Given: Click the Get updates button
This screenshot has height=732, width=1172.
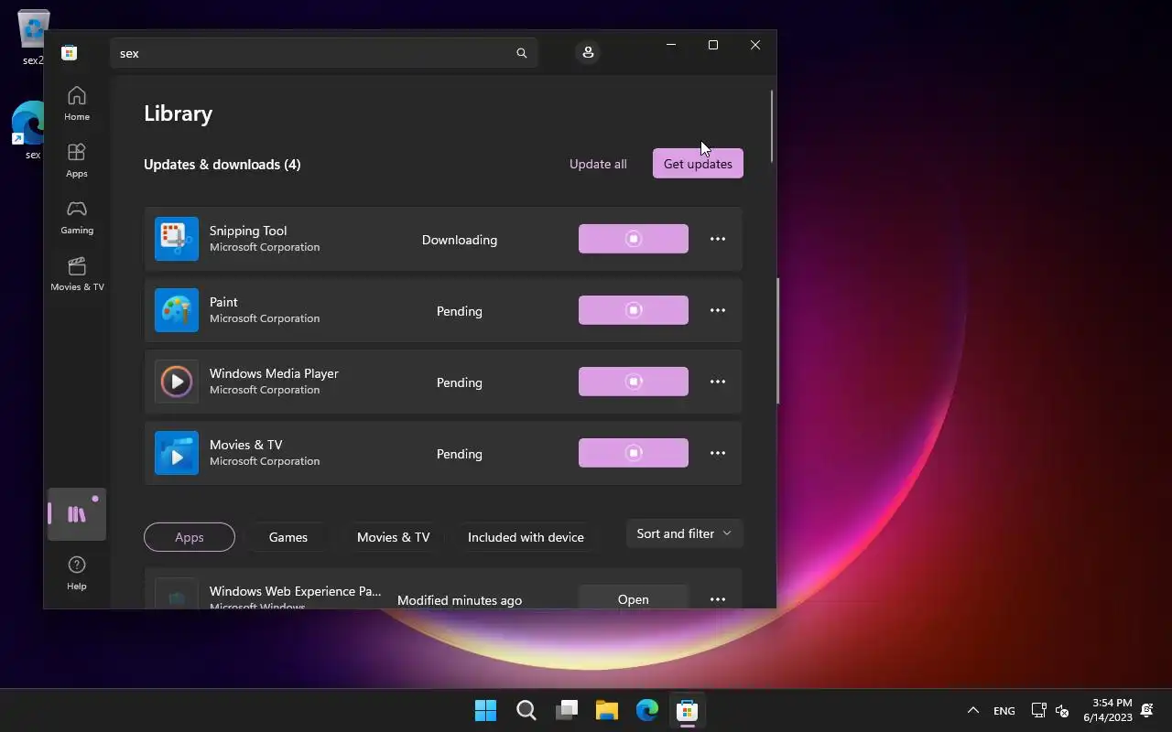Looking at the screenshot, I should [x=698, y=164].
